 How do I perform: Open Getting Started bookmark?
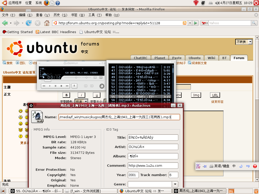[x=17, y=32]
